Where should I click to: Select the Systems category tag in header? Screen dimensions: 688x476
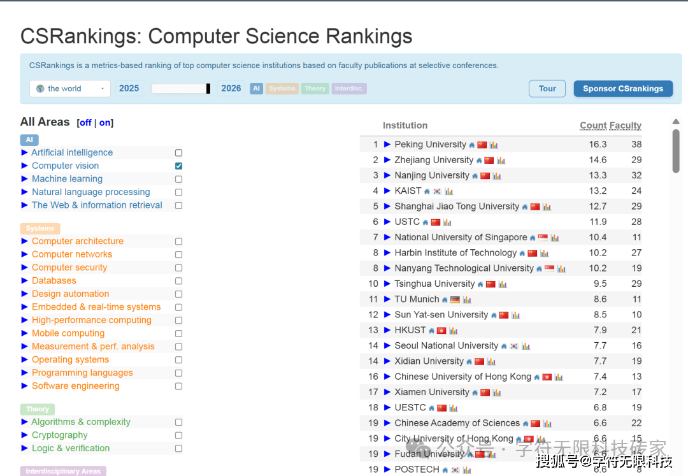pos(282,89)
